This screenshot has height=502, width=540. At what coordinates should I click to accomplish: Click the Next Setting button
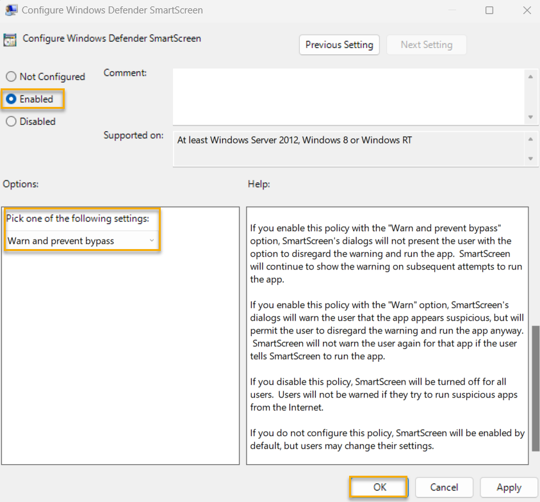click(426, 45)
